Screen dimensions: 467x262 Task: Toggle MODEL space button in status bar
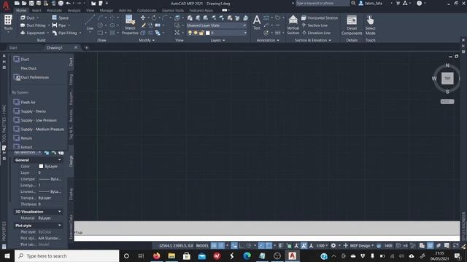pyautogui.click(x=203, y=246)
